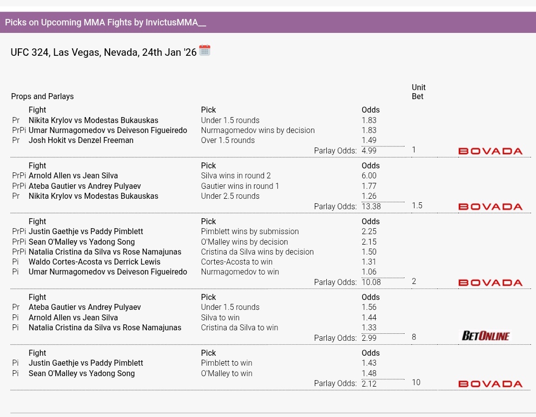Image resolution: width=536 pixels, height=417 pixels.
Task: Open O'Malley vs Yadong Song decision pick fight
Action: click(82, 242)
